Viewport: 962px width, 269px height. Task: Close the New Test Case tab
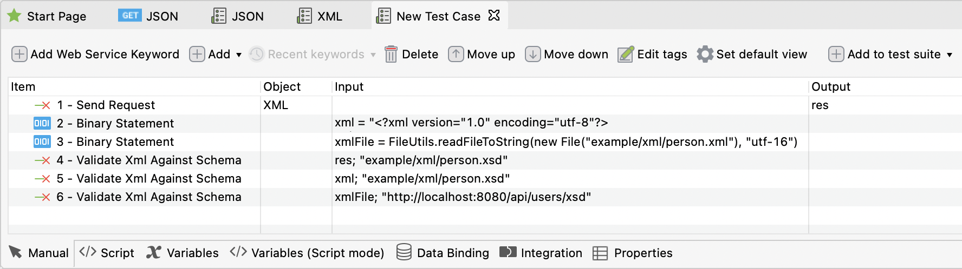(x=493, y=16)
